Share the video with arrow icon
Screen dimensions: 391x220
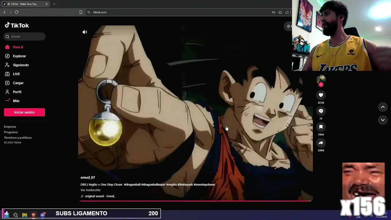(x=321, y=143)
